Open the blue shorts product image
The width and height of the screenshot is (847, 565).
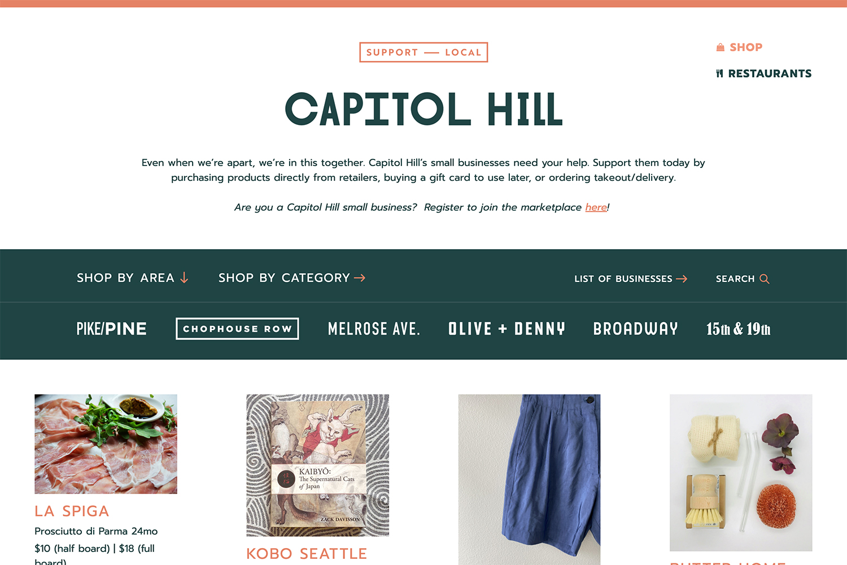click(529, 480)
